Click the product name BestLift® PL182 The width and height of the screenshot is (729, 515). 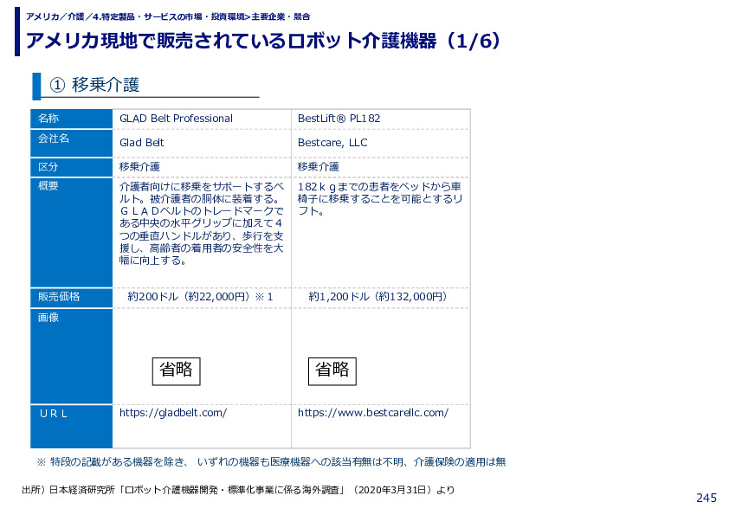pos(339,119)
